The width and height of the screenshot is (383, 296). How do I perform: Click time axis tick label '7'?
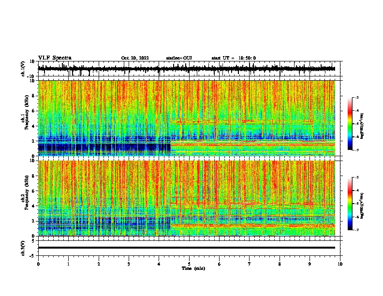click(x=250, y=264)
